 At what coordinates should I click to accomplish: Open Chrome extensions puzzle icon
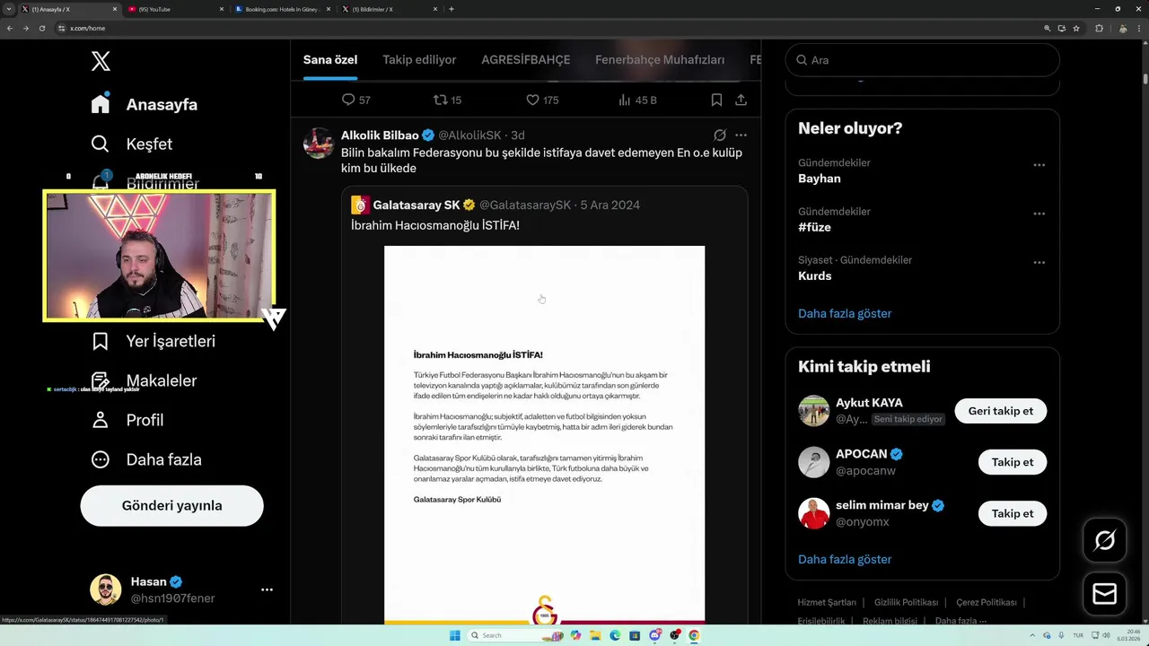[1099, 28]
